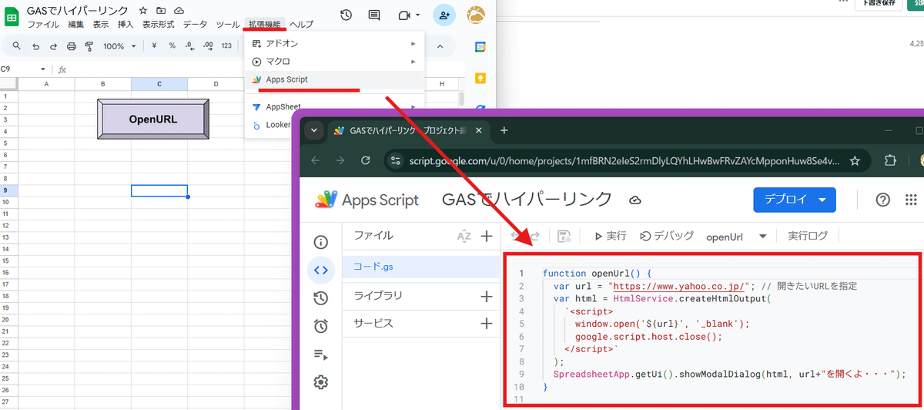
Task: Apply percent format in Sheets toolbar
Action: pyautogui.click(x=172, y=46)
